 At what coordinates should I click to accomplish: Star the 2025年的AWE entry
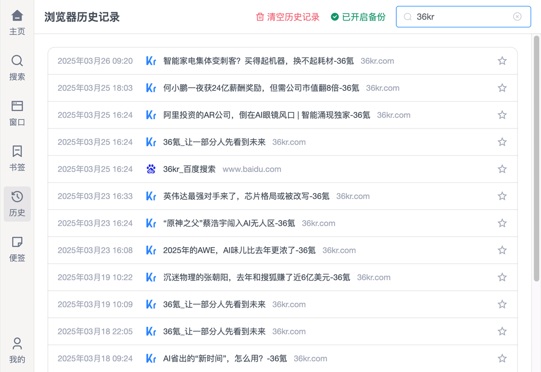502,250
